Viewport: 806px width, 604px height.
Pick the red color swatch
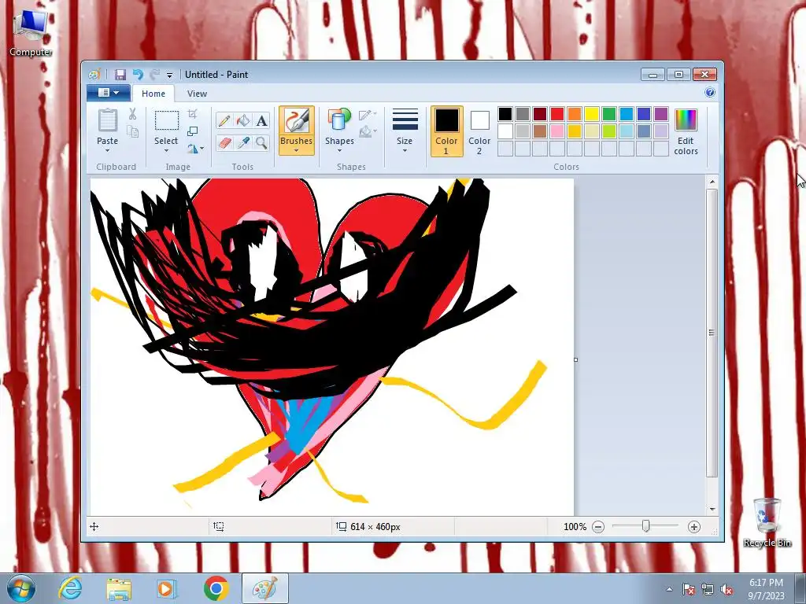pos(557,114)
